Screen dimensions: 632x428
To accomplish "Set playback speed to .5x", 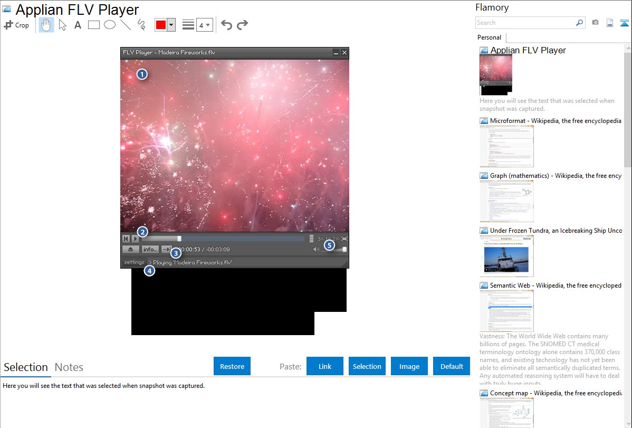I will 320,239.
